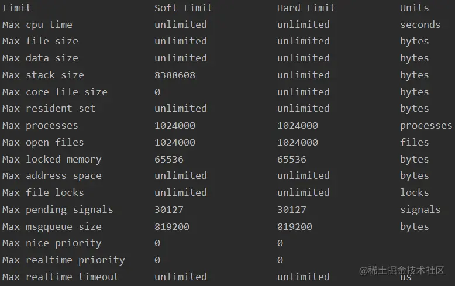The image size is (455, 286).
Task: Click the "locks" unit text
Action: click(414, 192)
